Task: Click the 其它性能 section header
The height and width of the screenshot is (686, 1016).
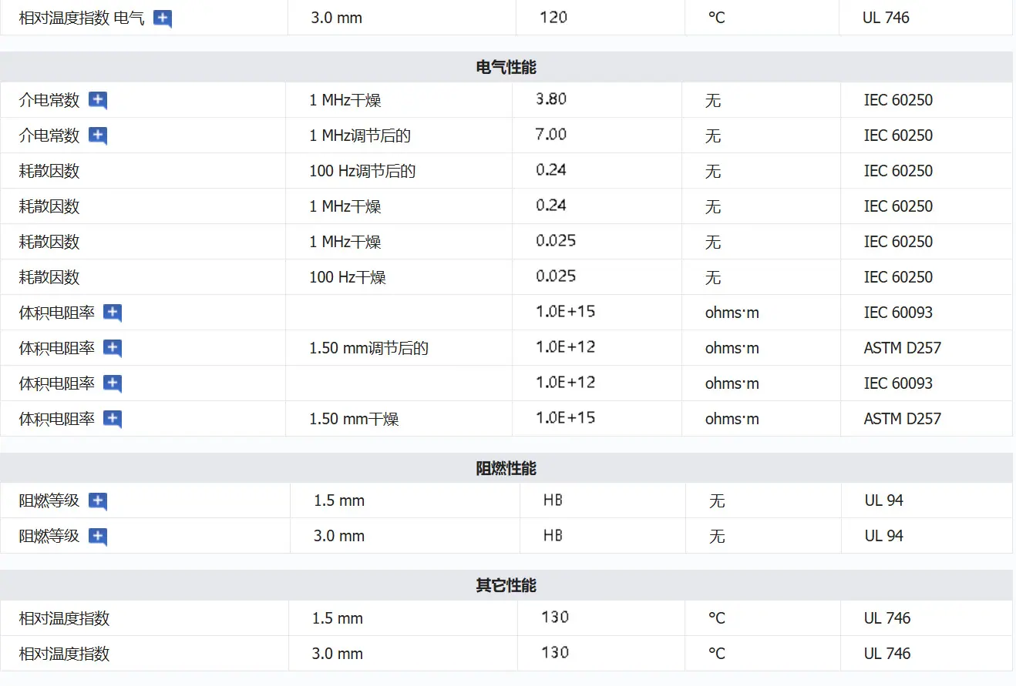Action: pos(506,585)
